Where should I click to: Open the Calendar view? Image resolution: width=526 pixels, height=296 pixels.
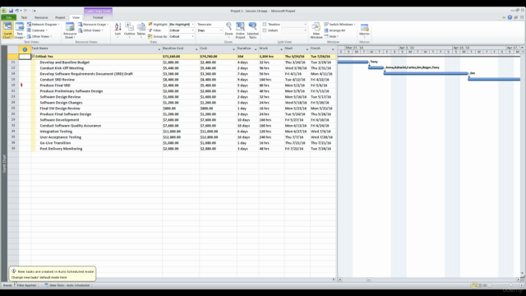click(x=38, y=30)
